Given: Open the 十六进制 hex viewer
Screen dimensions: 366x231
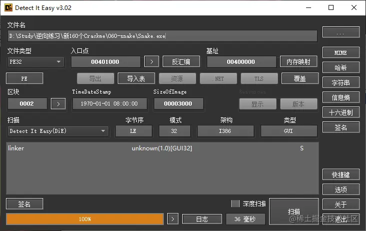Looking at the screenshot, I should point(341,113).
